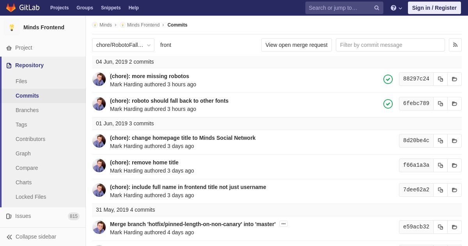Open the Projects menu
This screenshot has width=468, height=246.
click(60, 8)
